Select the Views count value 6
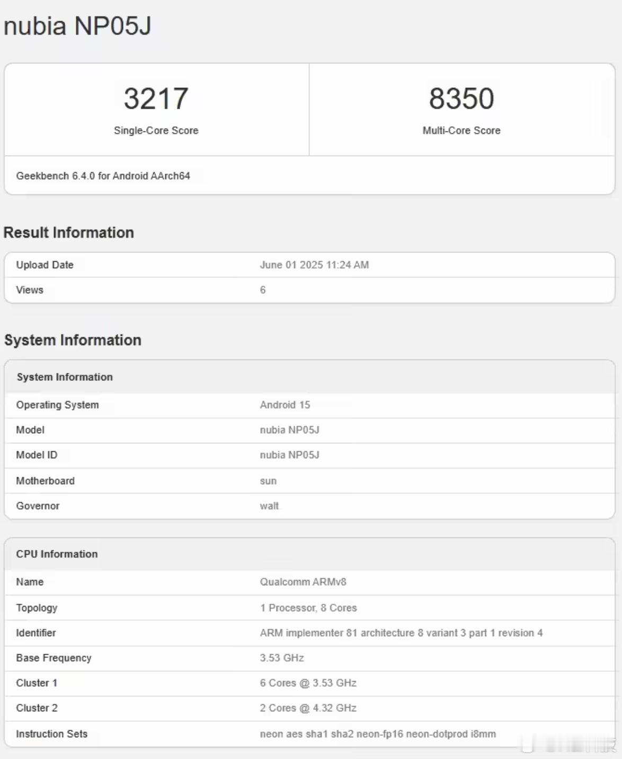Screen dimensions: 622x759 click(263, 290)
